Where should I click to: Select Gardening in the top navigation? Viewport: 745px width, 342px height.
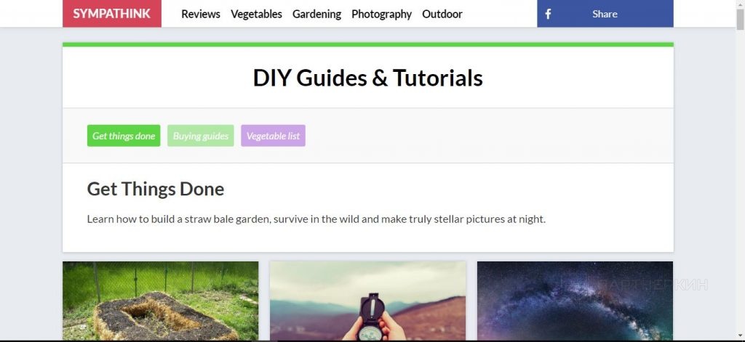point(316,15)
